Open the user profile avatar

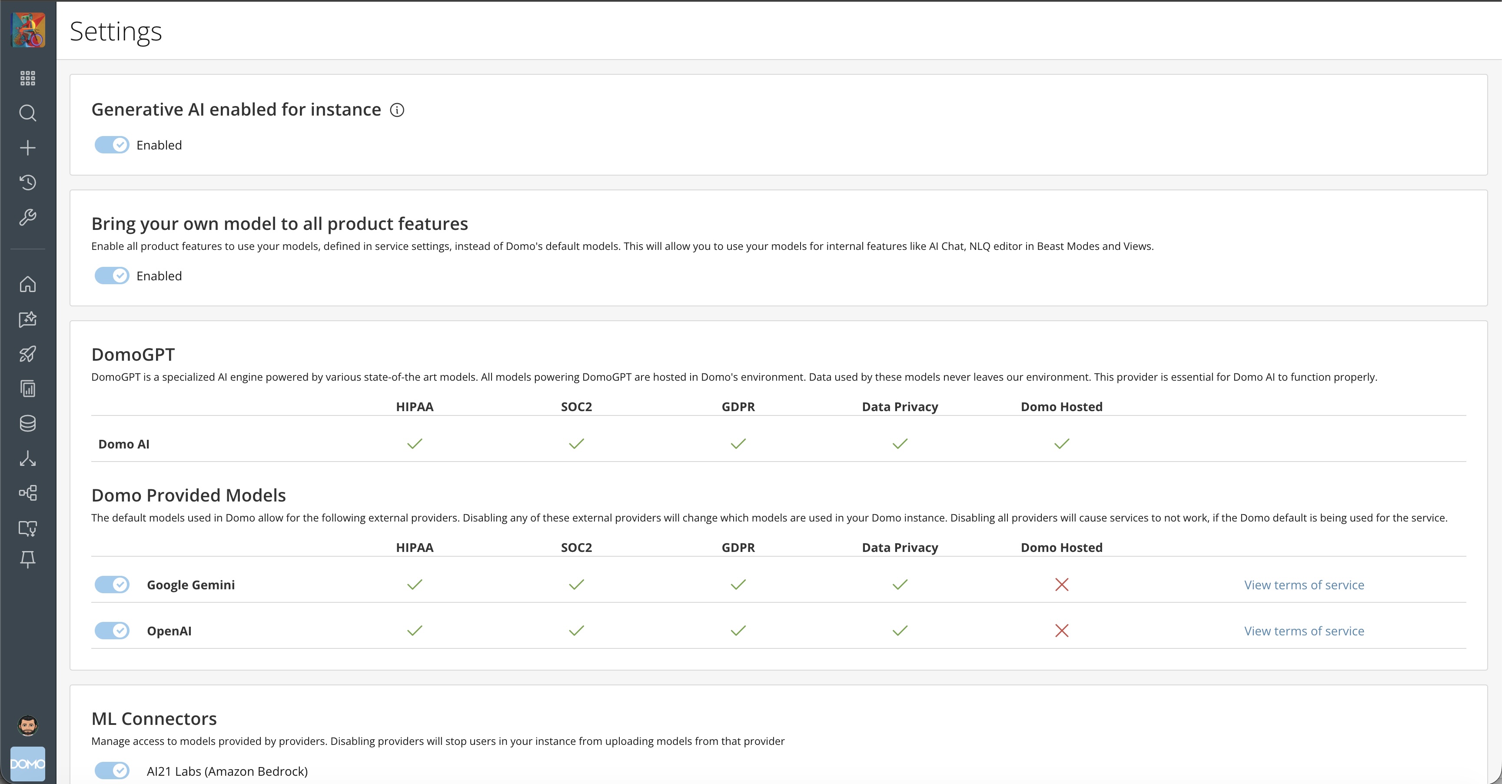click(x=28, y=726)
